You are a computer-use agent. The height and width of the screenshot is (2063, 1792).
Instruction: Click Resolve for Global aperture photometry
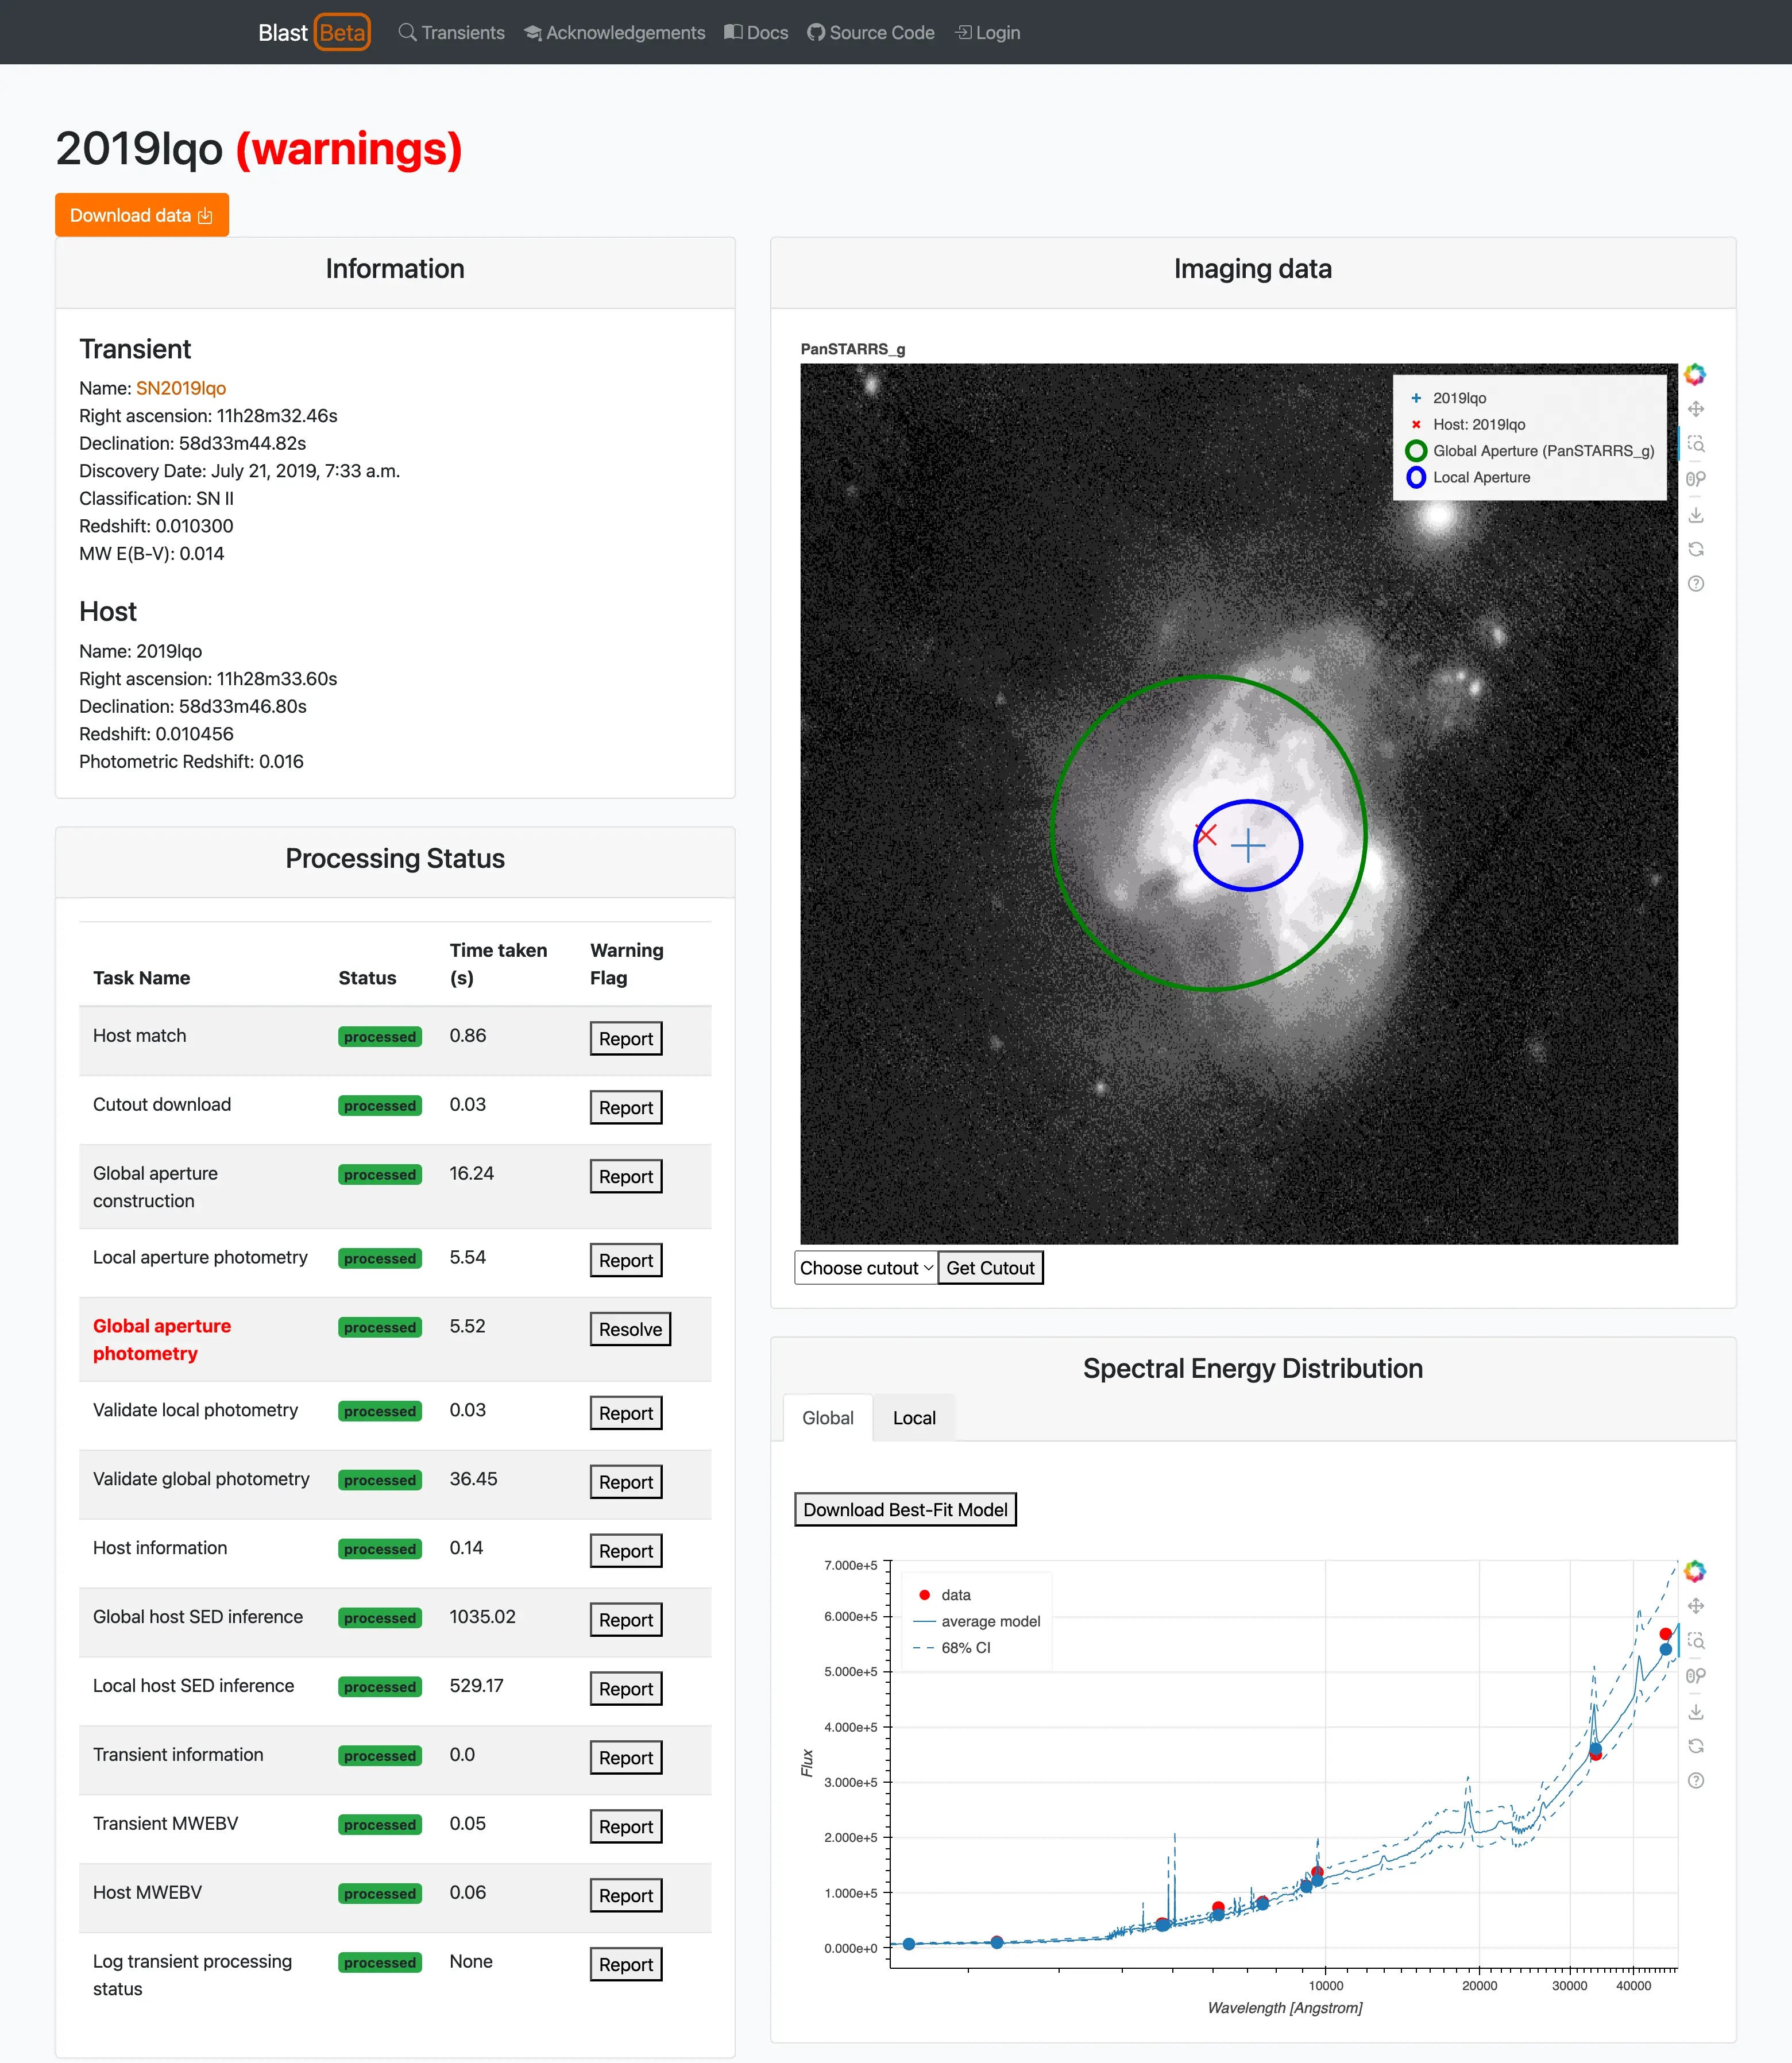pyautogui.click(x=630, y=1329)
